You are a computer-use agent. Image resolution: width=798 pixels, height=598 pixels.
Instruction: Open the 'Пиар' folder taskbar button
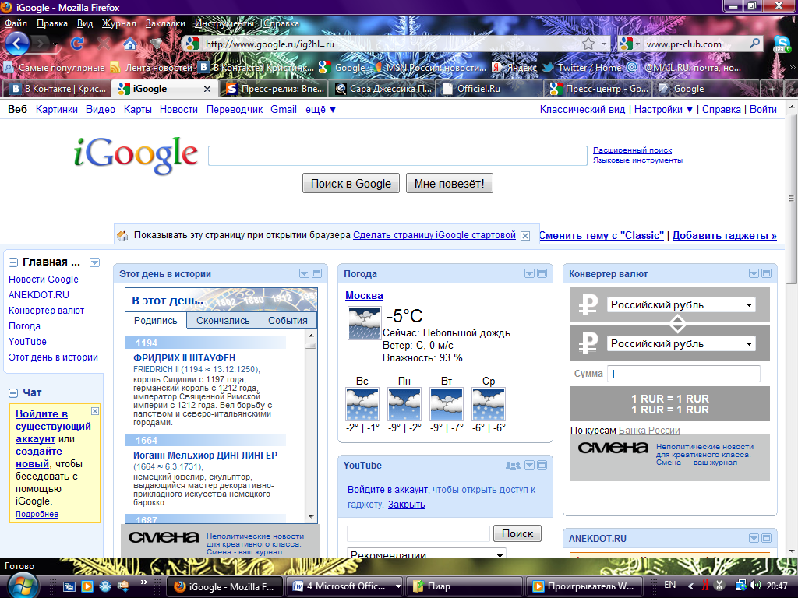point(464,586)
